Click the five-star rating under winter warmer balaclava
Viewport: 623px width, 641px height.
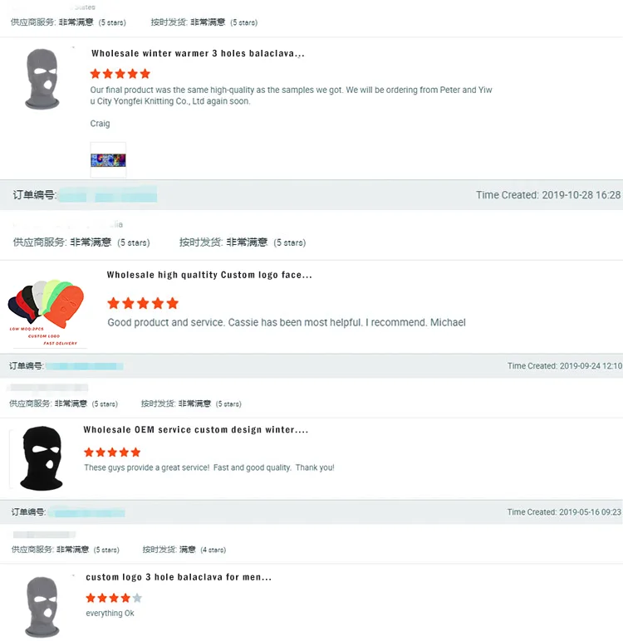120,74
